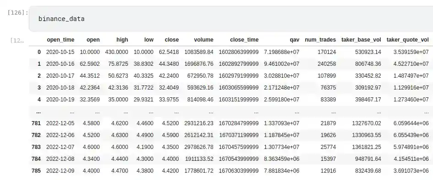The width and height of the screenshot is (433, 180).
Task: Click date cell 2020-10-19
Action: (x=60, y=99)
